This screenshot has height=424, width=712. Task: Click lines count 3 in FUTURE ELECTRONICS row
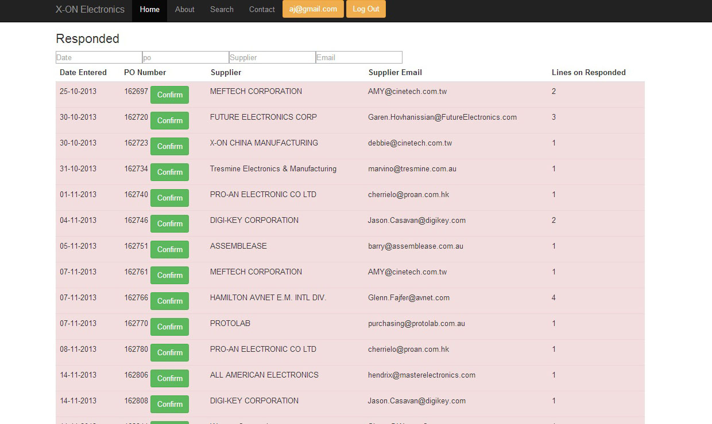coord(554,117)
